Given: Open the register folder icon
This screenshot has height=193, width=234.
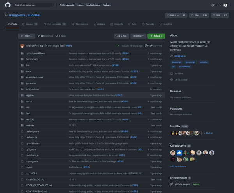Looking at the screenshot, I should tap(22, 95).
